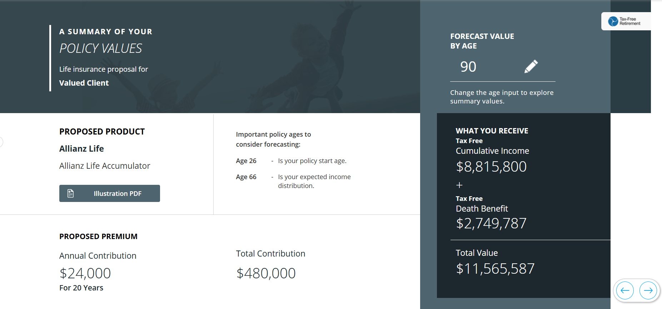Advance to next slide with right arrow
The width and height of the screenshot is (662, 309).
point(648,290)
